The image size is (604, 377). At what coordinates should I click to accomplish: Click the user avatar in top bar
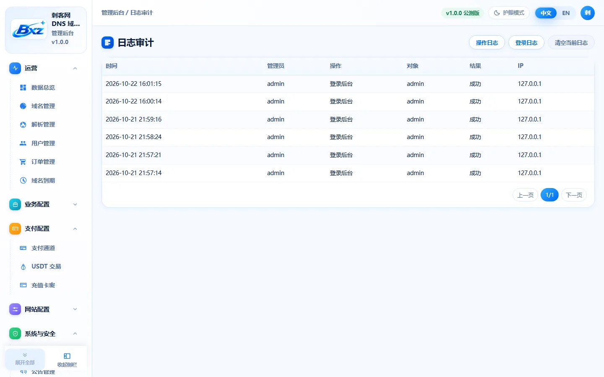(x=588, y=13)
